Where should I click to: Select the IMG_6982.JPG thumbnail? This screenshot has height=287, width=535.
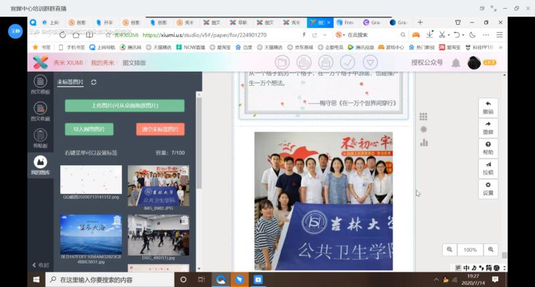tap(158, 185)
